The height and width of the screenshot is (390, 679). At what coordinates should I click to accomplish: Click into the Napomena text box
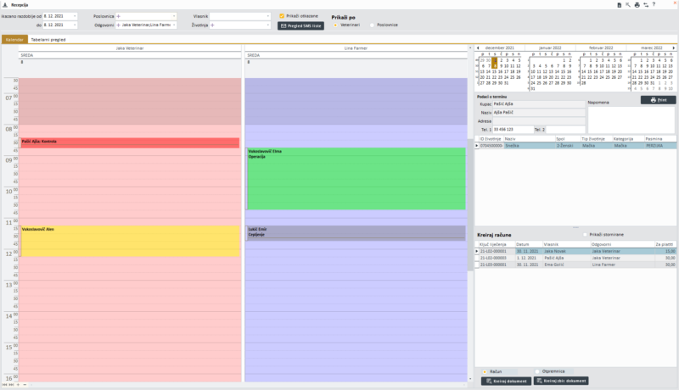[631, 120]
